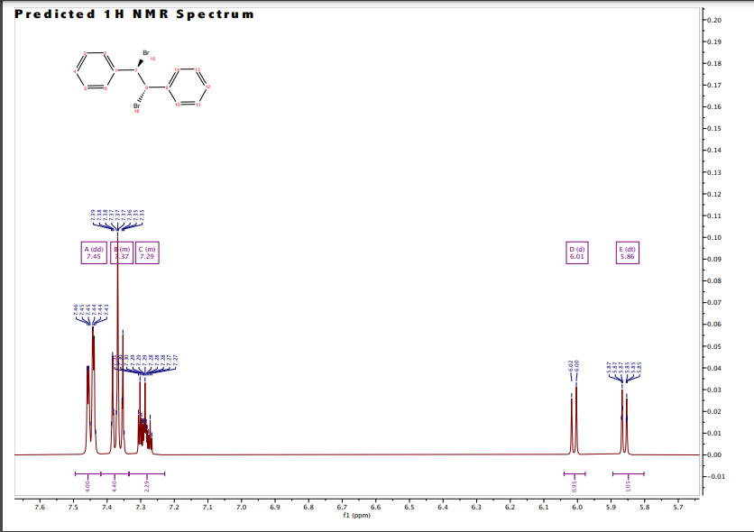Click the Predicted 1H NMR Spectrum title
754x532 pixels.
135,14
